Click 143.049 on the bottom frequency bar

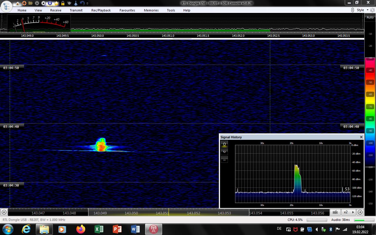coord(100,213)
